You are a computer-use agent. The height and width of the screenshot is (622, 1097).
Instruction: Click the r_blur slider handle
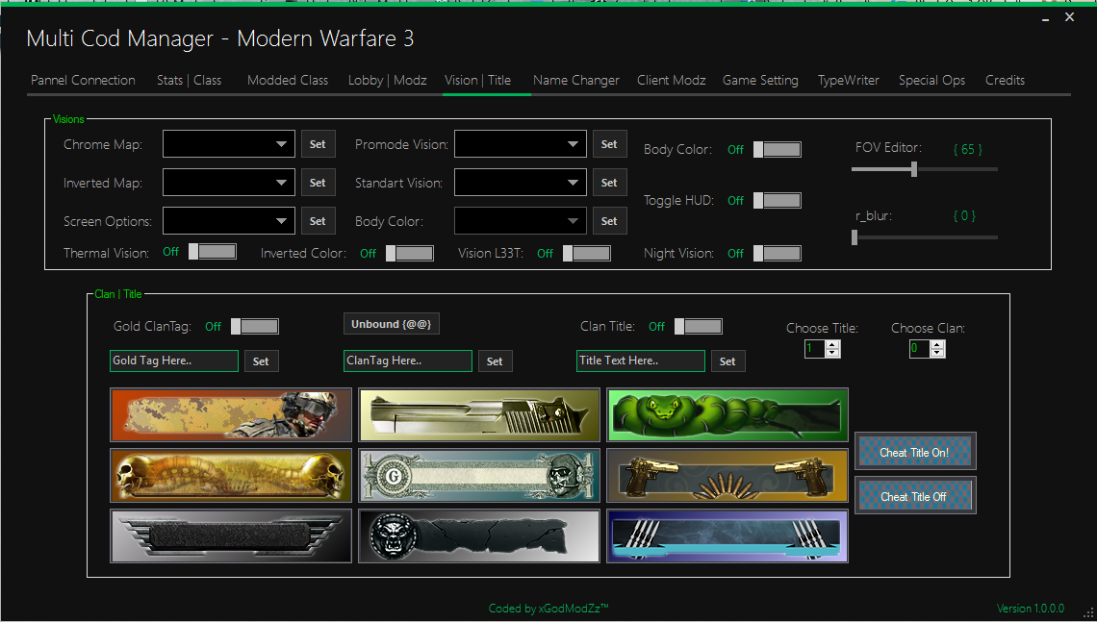pyautogui.click(x=855, y=237)
